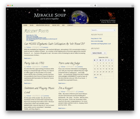Screen dimensions: 140x119
Task: Open top list link I'm a blogger!
Action: point(30,40)
